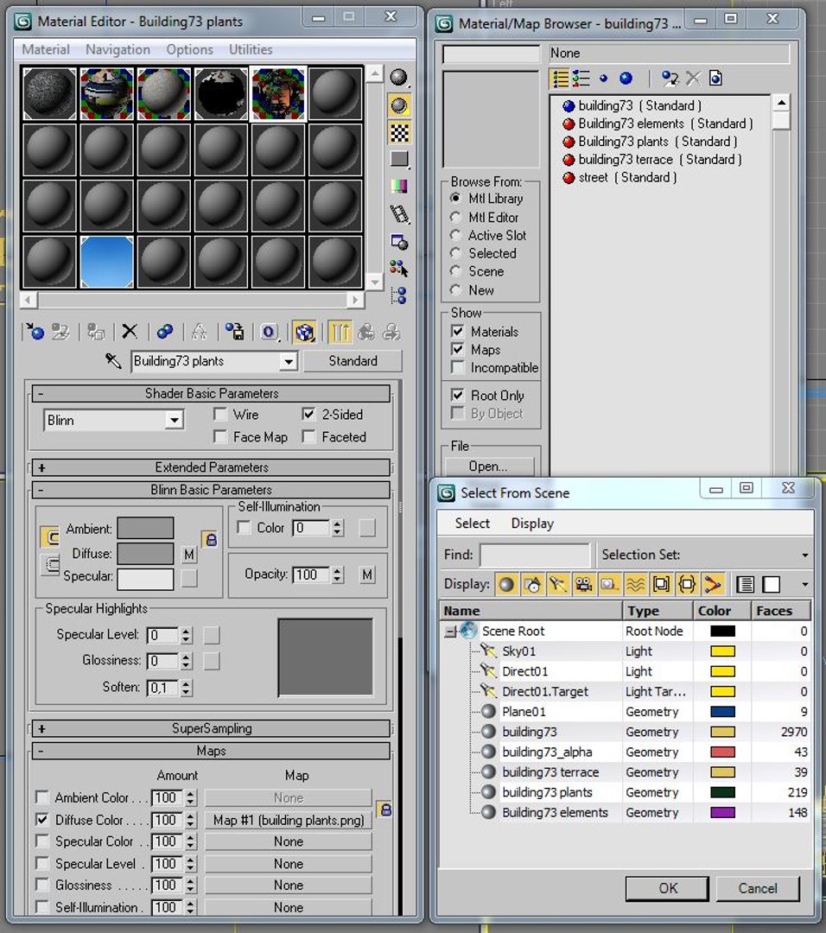Click the Open... file button
This screenshot has height=933, width=826.
point(488,466)
